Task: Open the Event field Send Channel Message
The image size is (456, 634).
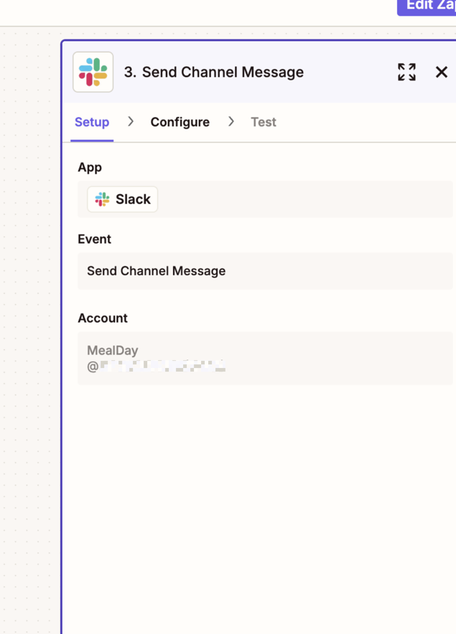Action: pyautogui.click(x=266, y=271)
